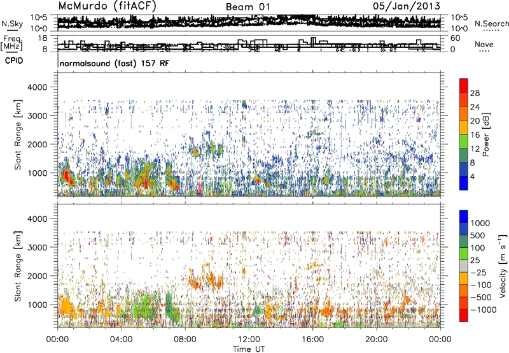This screenshot has width=509, height=353.
Task: Select the Time UT axis label
Action: 249,349
